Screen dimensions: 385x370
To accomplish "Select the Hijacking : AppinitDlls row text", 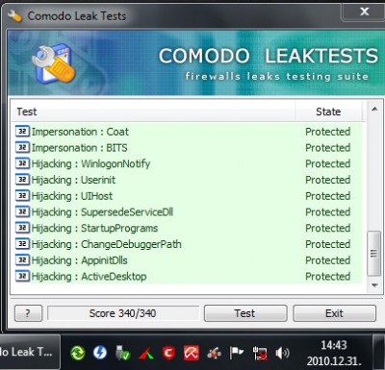I will 79,260.
